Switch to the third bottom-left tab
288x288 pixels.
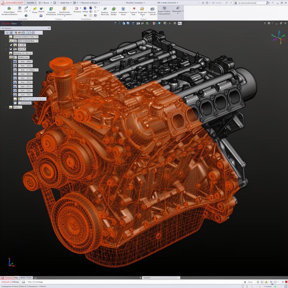tap(26, 278)
